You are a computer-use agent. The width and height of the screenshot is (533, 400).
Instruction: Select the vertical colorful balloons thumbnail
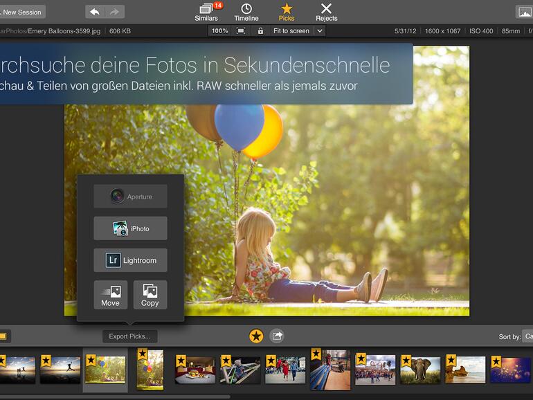click(x=150, y=370)
